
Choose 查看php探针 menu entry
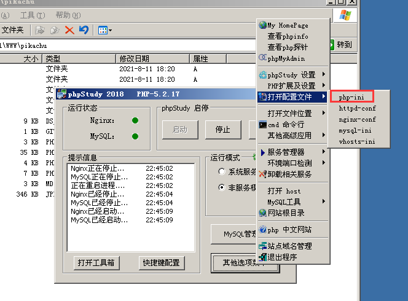coord(288,47)
